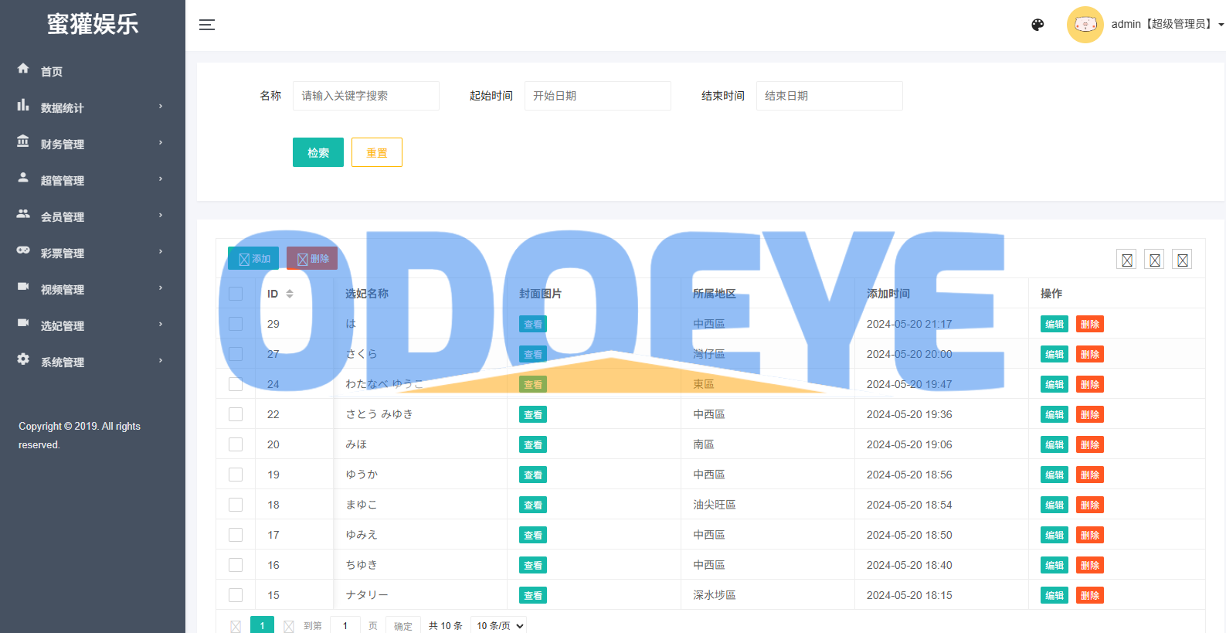Click the last table tool icon at right
This screenshot has height=633, width=1226.
[1182, 260]
